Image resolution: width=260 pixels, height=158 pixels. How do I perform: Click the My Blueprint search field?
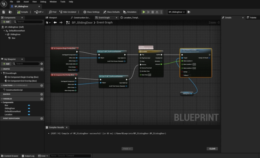coord(26,64)
